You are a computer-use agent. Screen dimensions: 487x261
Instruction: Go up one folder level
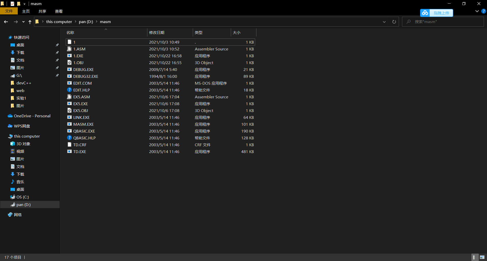point(30,22)
